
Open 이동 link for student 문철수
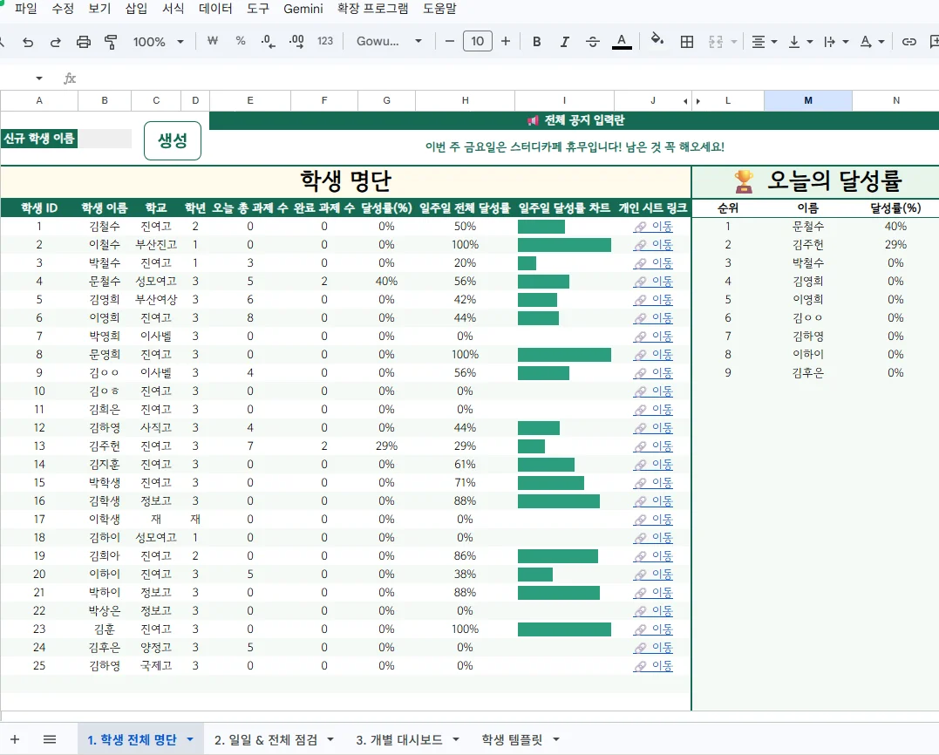click(x=653, y=282)
